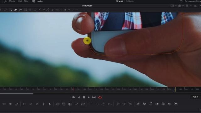Add a Color Corrector node

point(24,104)
